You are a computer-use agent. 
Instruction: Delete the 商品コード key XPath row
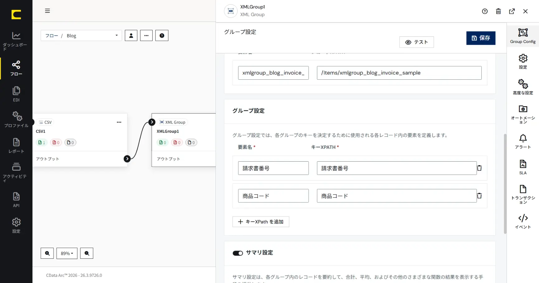(x=480, y=196)
